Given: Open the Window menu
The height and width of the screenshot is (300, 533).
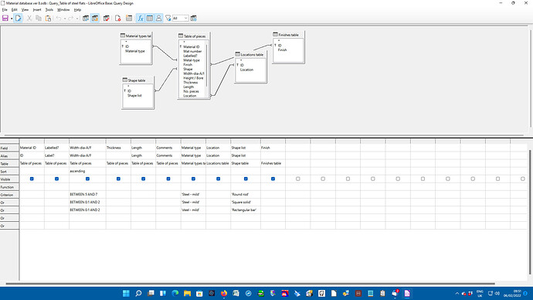Looking at the screenshot, I should coord(63,10).
